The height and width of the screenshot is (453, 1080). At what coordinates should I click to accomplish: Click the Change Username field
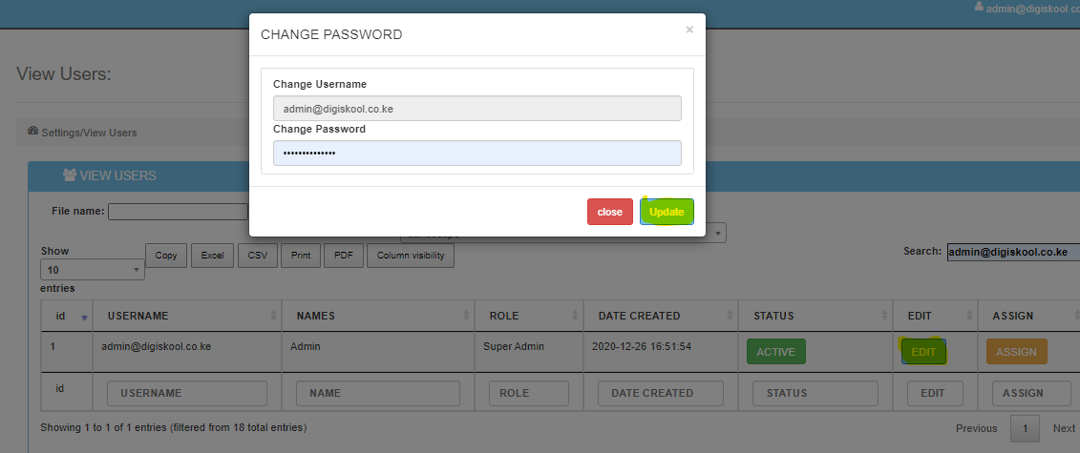pos(476,109)
